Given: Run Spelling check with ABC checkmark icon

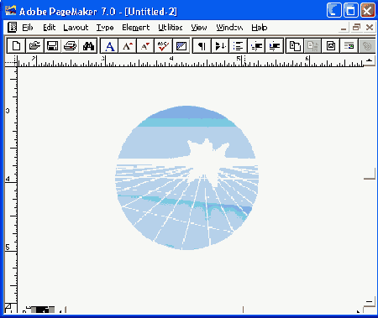Looking at the screenshot, I should point(163,46).
